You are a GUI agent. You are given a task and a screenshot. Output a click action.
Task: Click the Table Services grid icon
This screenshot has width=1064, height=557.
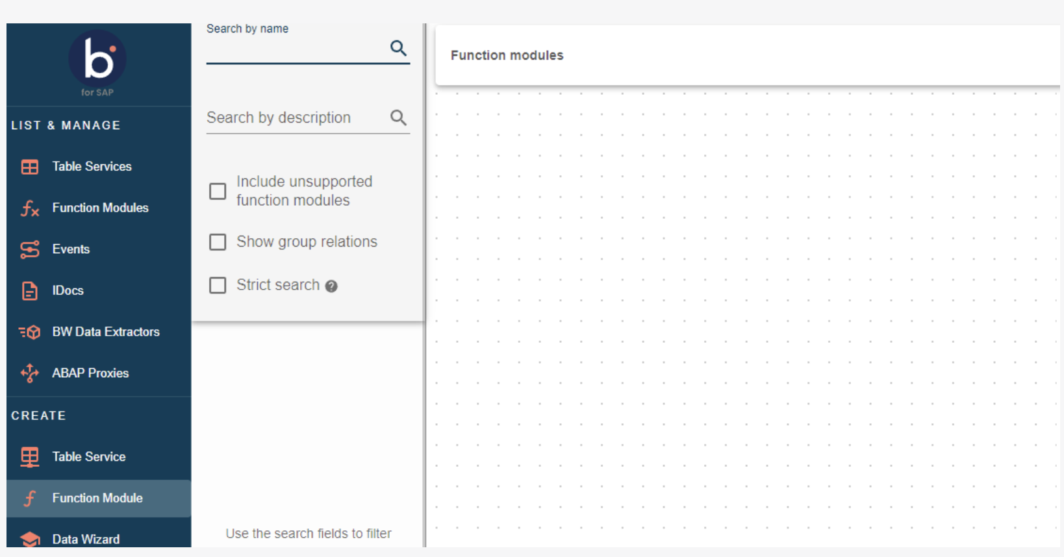tap(30, 167)
